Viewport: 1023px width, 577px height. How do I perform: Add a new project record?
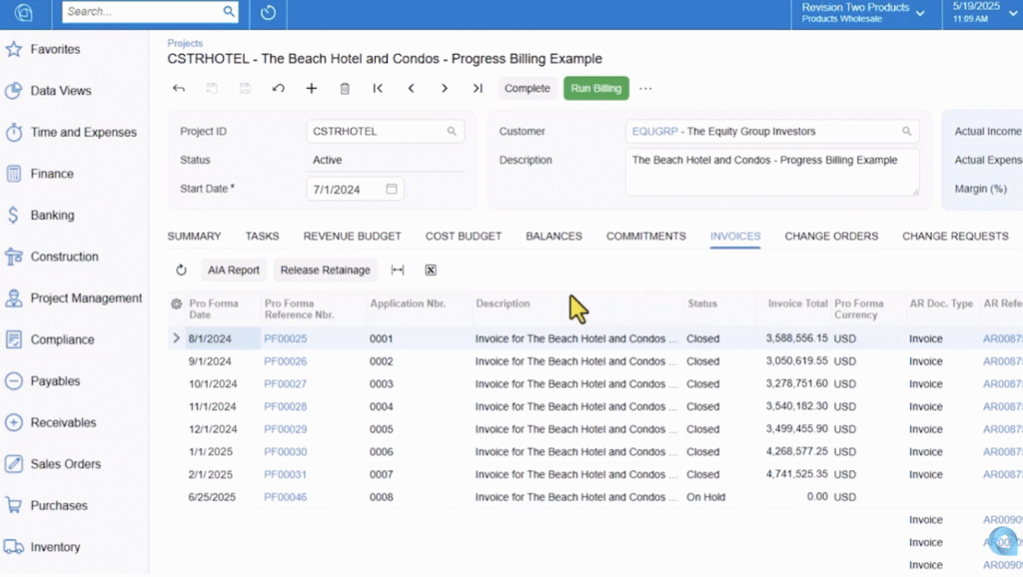click(x=312, y=88)
